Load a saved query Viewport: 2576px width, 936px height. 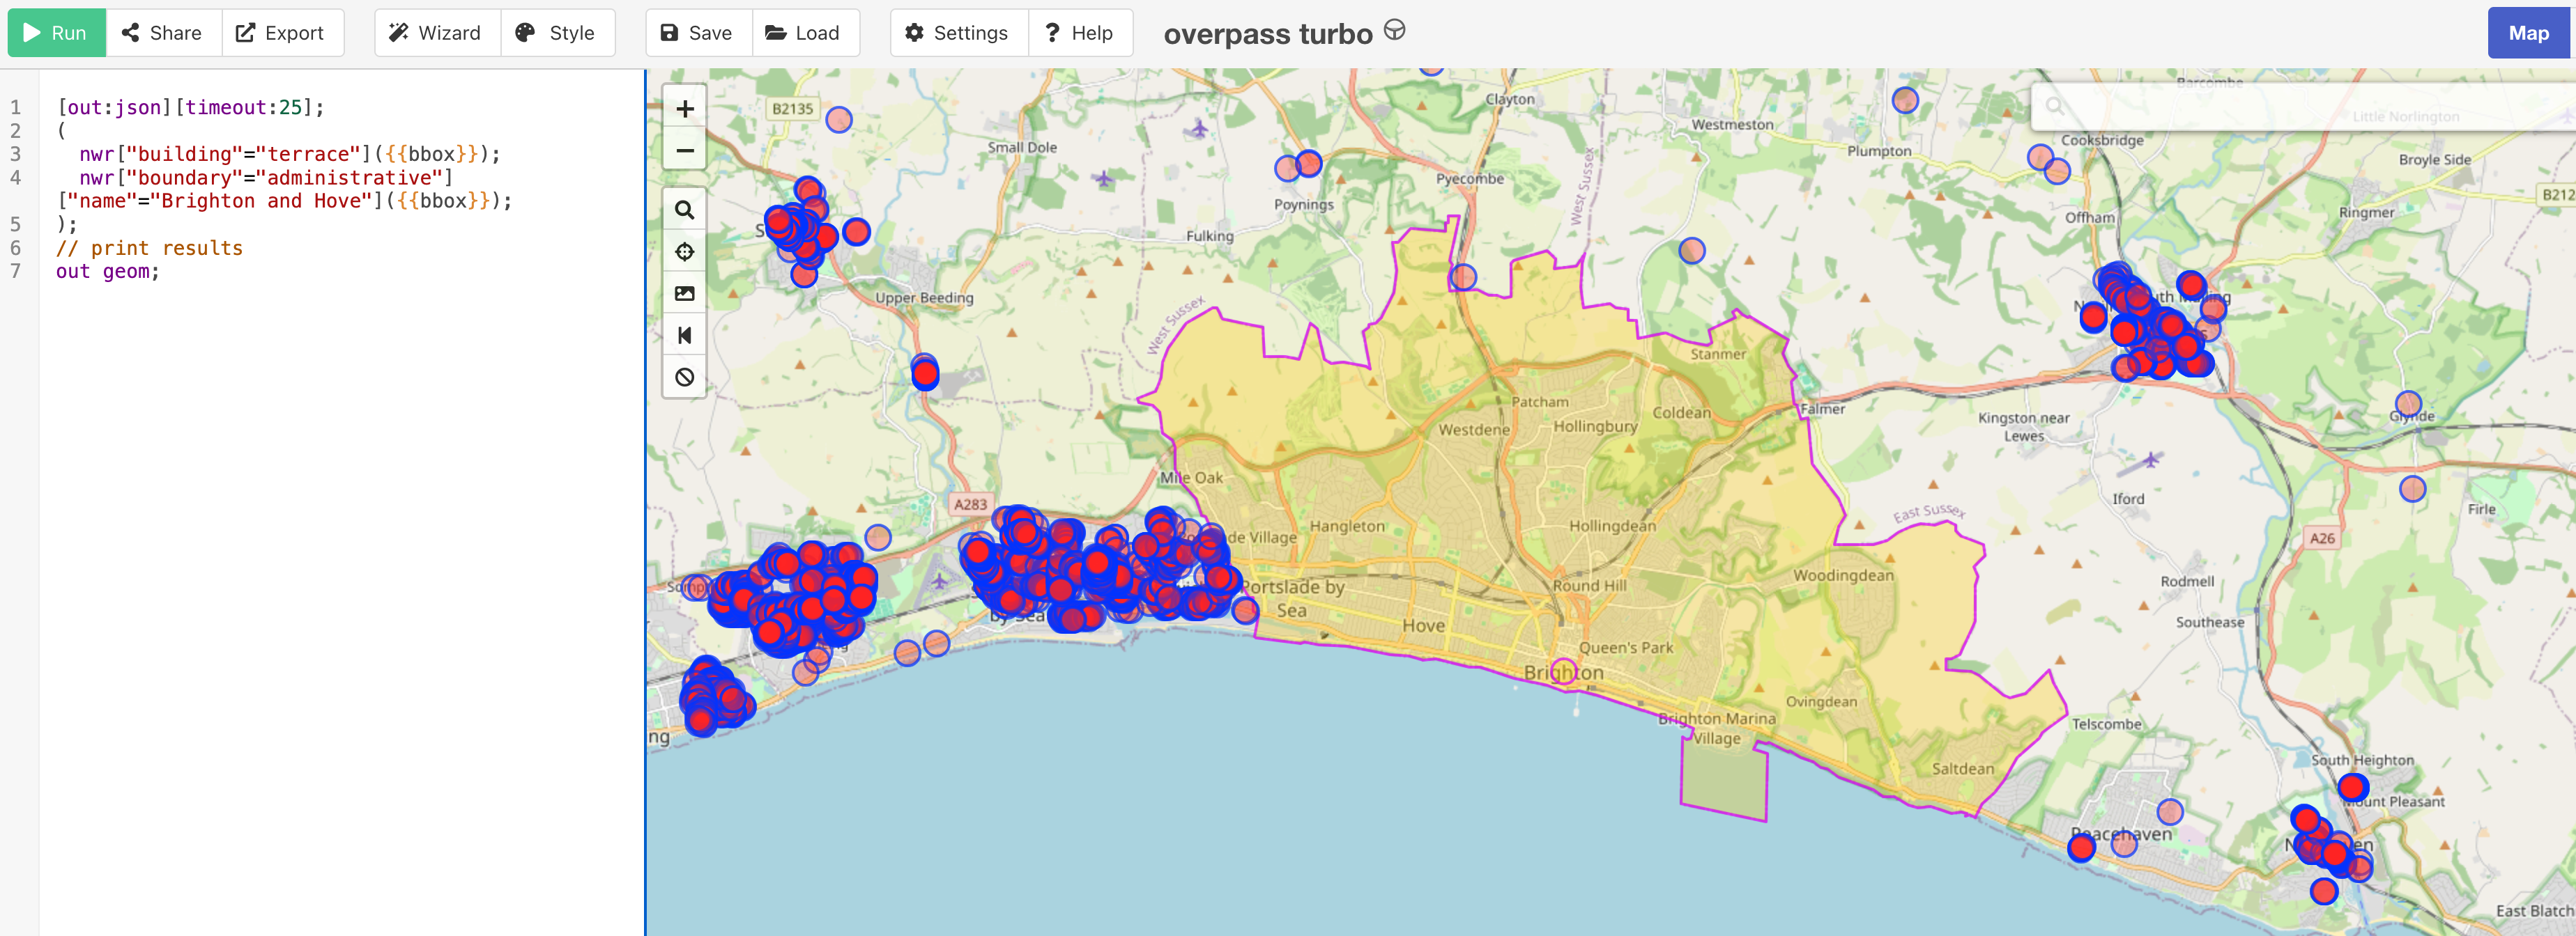[804, 33]
